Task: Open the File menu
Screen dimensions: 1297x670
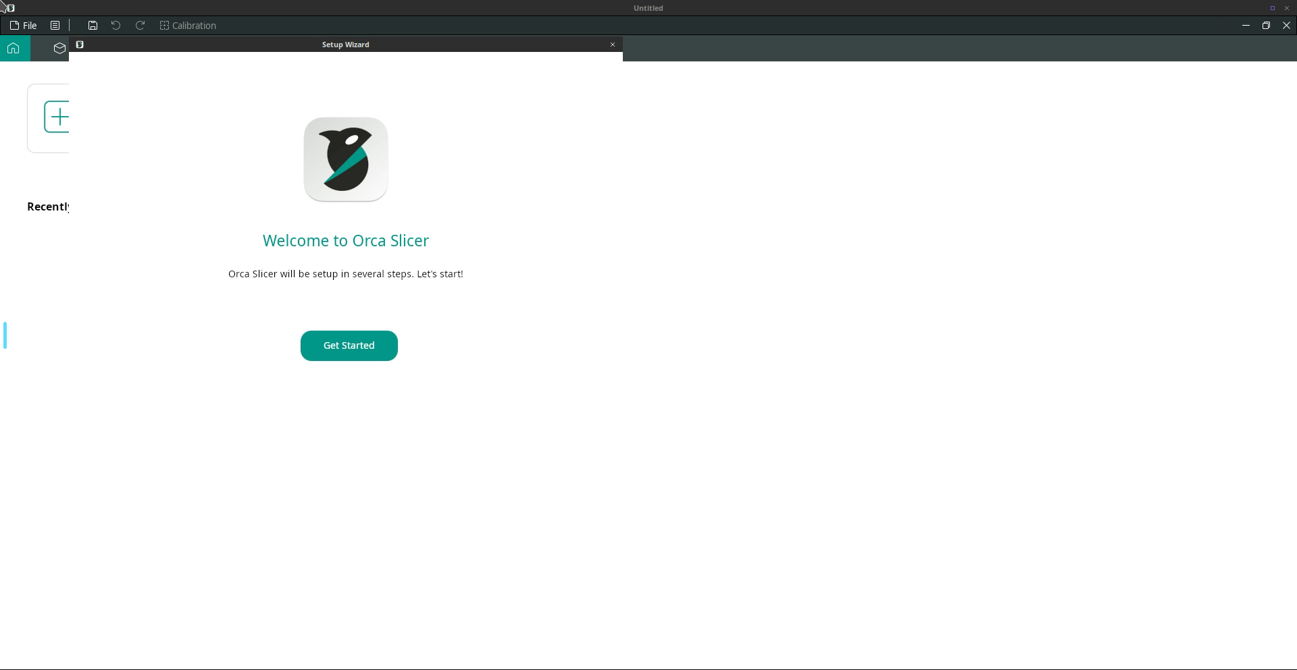Action: click(x=24, y=26)
